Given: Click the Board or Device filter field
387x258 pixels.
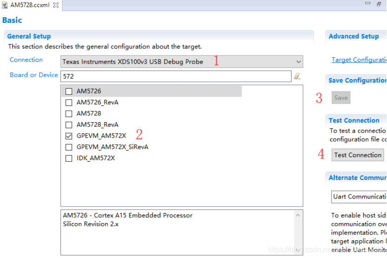Looking at the screenshot, I should (x=176, y=76).
